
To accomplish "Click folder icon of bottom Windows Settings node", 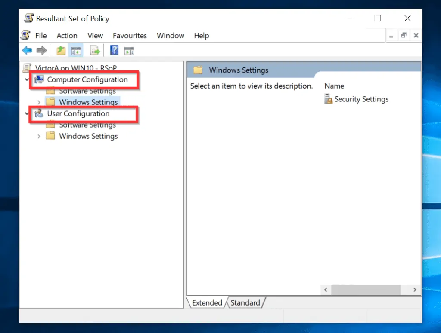I will tap(50, 136).
